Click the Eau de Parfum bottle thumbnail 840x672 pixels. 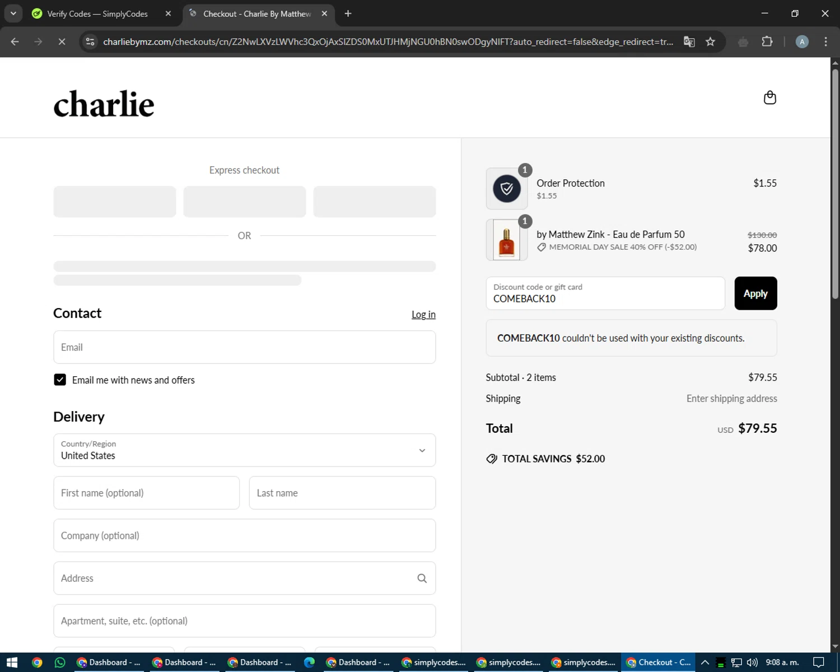point(507,240)
